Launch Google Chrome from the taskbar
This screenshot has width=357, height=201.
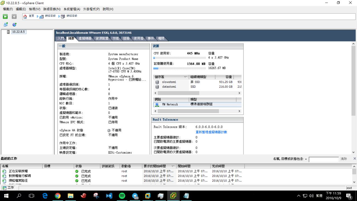coord(57,196)
